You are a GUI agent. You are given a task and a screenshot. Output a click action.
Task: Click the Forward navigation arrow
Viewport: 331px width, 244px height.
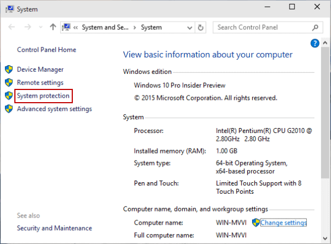click(28, 27)
